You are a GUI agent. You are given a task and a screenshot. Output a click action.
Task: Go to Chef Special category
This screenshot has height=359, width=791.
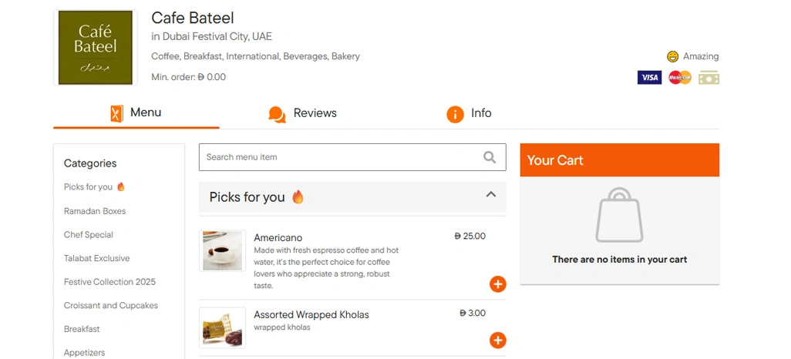tap(89, 235)
